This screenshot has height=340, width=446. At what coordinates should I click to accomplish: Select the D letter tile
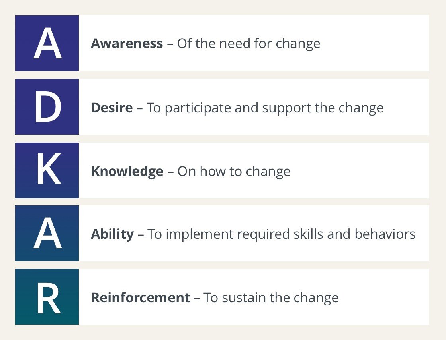pos(47,107)
